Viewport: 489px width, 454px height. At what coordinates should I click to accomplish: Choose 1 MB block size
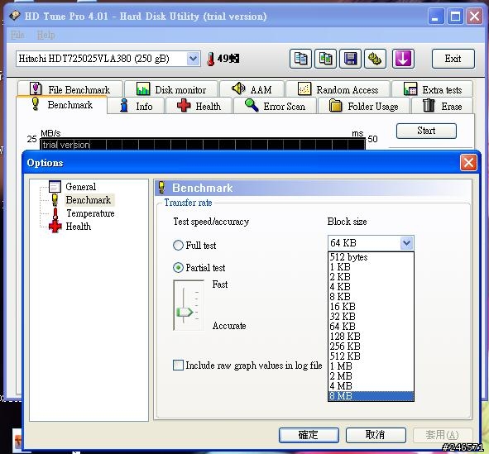[x=371, y=366]
